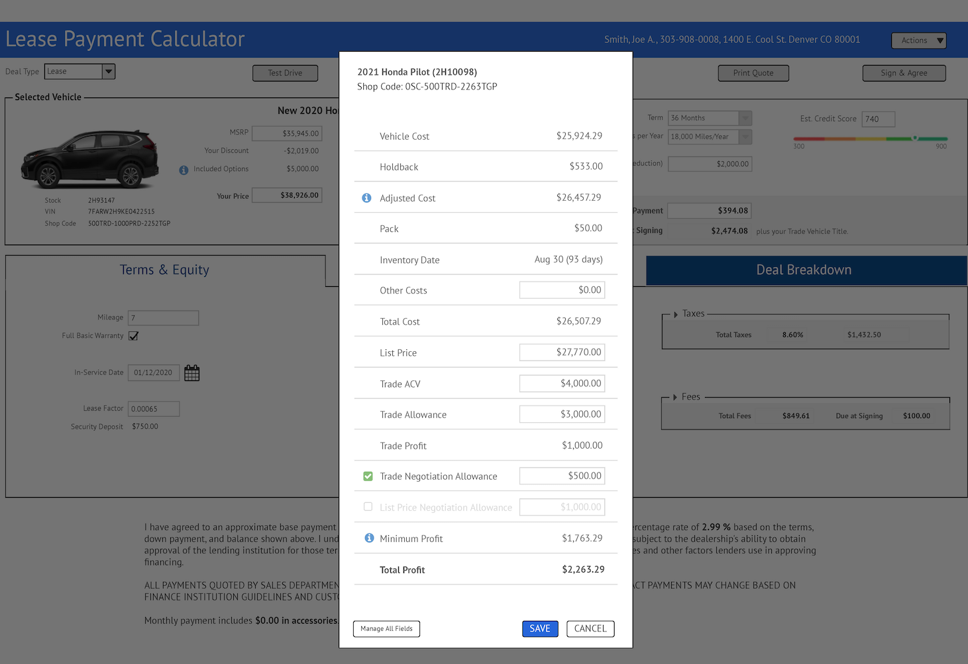
Task: Click the Minimum Profit info icon
Action: pos(370,538)
